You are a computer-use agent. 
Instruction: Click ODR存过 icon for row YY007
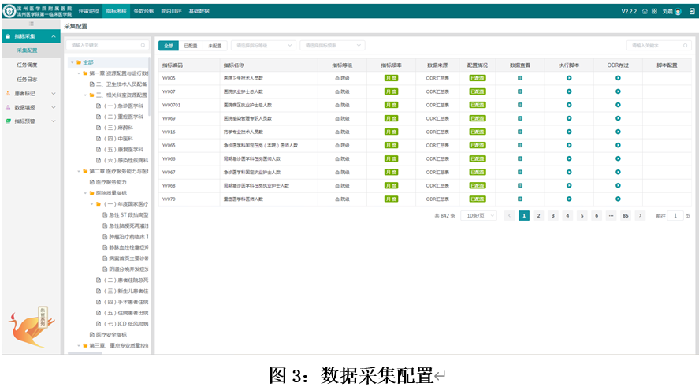click(x=618, y=91)
